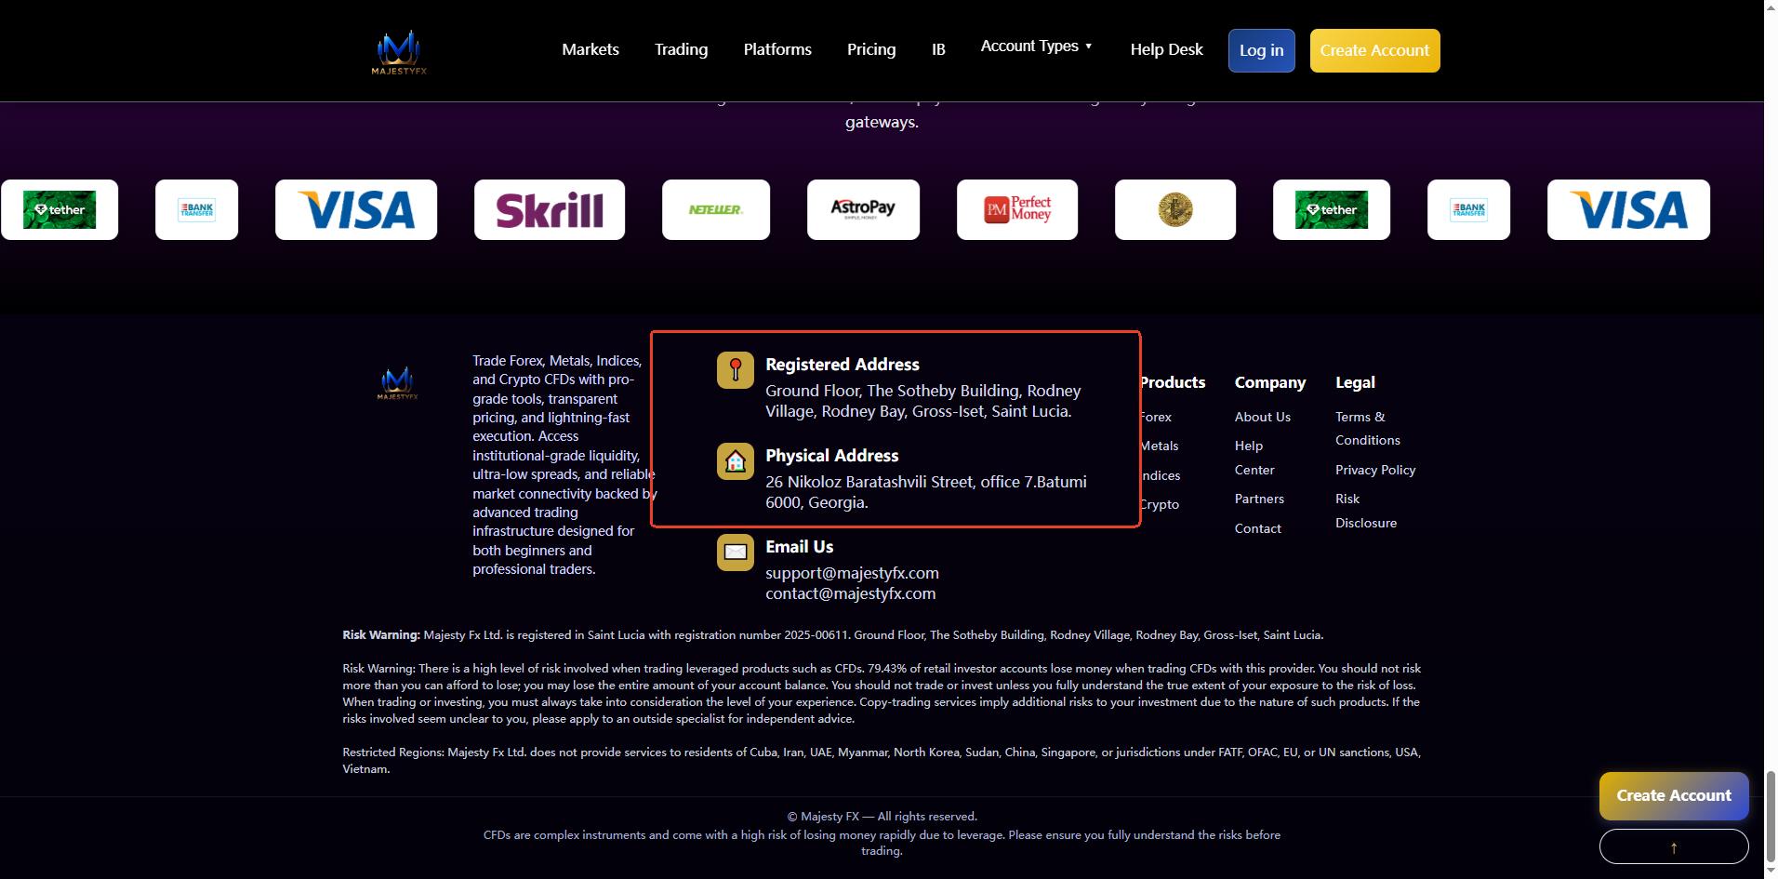Viewport: 1778px width, 879px height.
Task: Click the leftmost Bank Transfer logo
Action: point(196,209)
